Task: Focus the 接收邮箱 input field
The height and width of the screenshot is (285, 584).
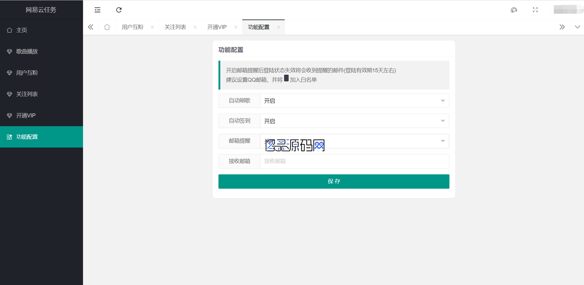Action: (354, 161)
